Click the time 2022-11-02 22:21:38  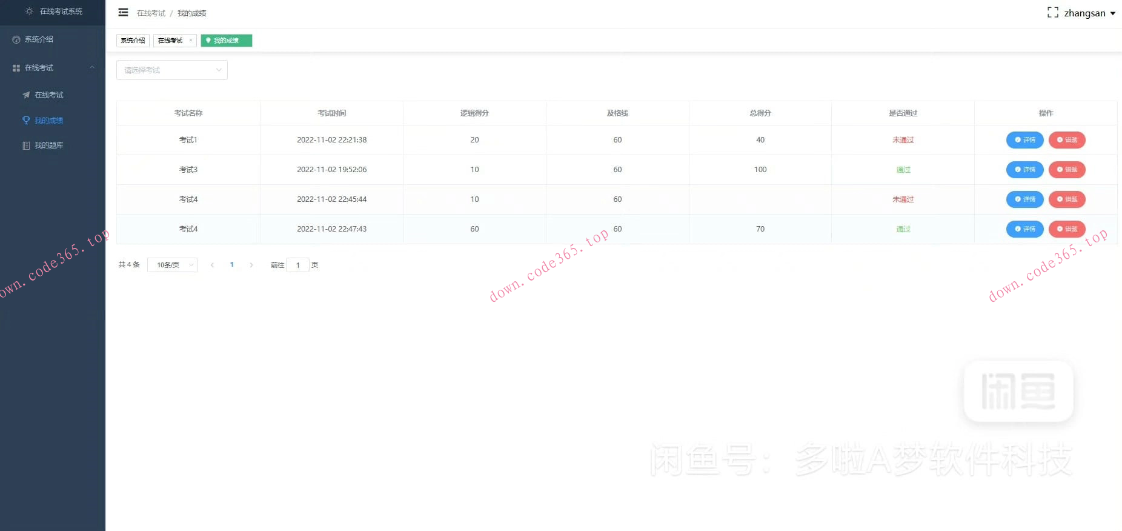click(x=331, y=140)
